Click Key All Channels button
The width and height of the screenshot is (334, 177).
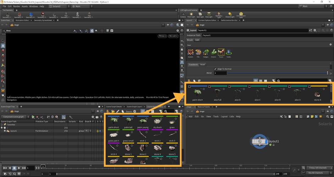coord(316,173)
